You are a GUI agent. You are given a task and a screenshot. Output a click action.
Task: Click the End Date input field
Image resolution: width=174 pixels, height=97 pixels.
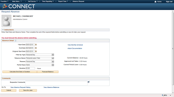pyautogui.click(x=30, y=48)
